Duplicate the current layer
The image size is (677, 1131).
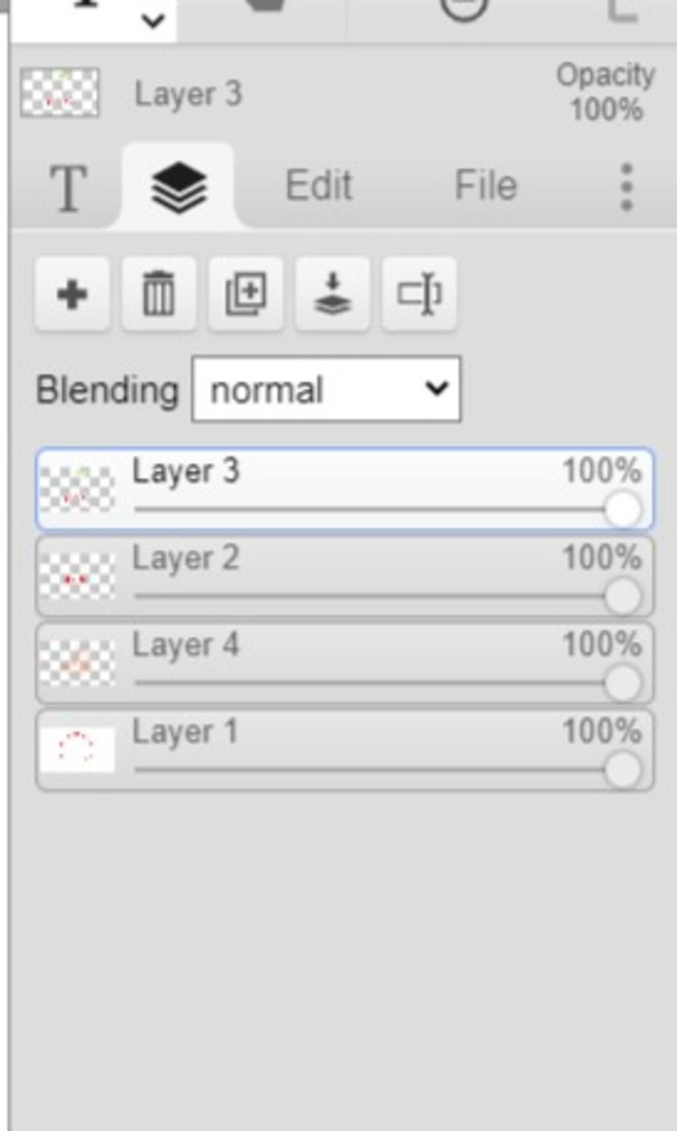[x=245, y=294]
